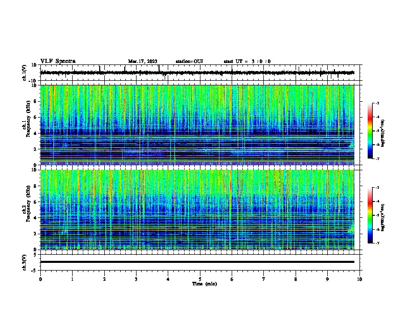
Task: Click the "station=OUI" header text
Action: (189, 61)
